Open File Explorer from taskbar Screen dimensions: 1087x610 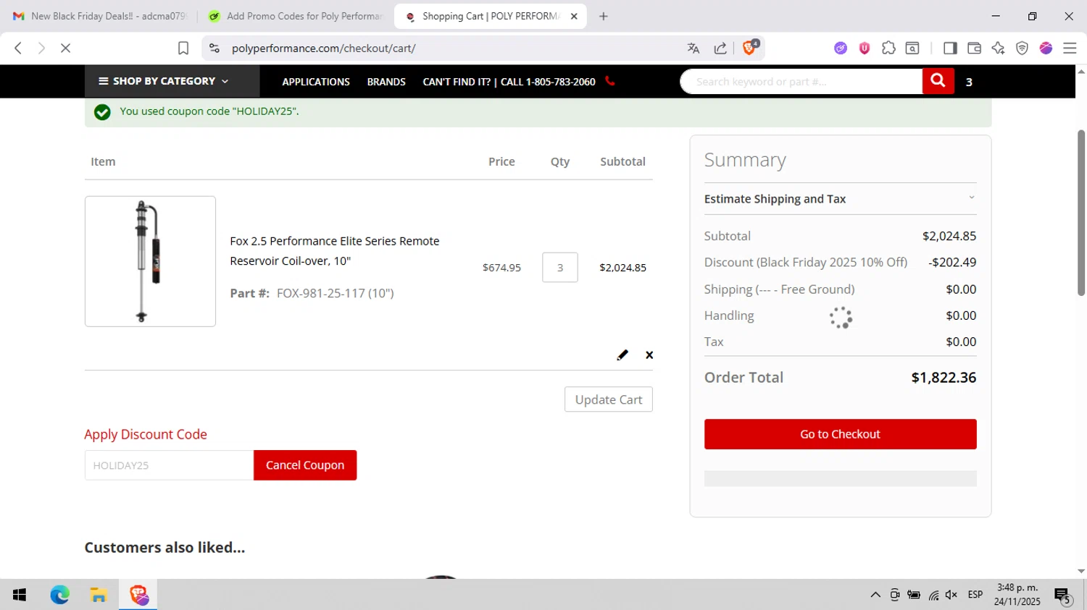pos(99,595)
